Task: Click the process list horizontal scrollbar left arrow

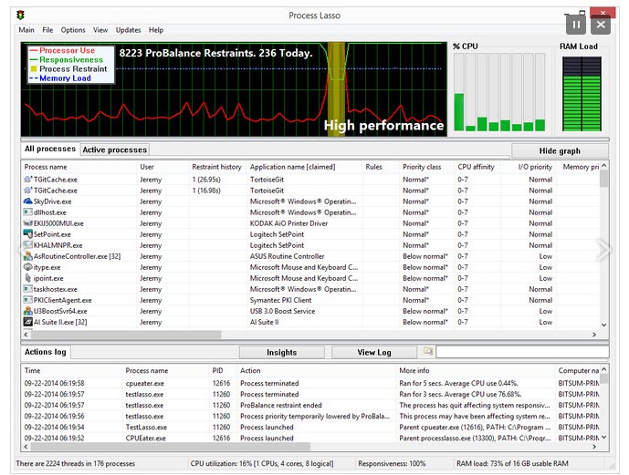Action: [x=26, y=335]
